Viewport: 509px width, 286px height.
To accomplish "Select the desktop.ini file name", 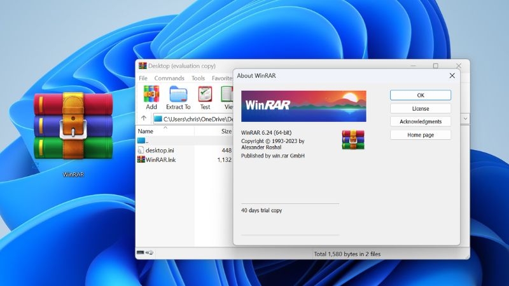I will coord(160,150).
